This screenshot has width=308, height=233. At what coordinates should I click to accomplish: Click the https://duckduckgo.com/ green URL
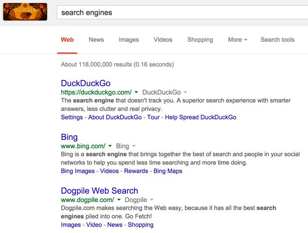tap(96, 92)
